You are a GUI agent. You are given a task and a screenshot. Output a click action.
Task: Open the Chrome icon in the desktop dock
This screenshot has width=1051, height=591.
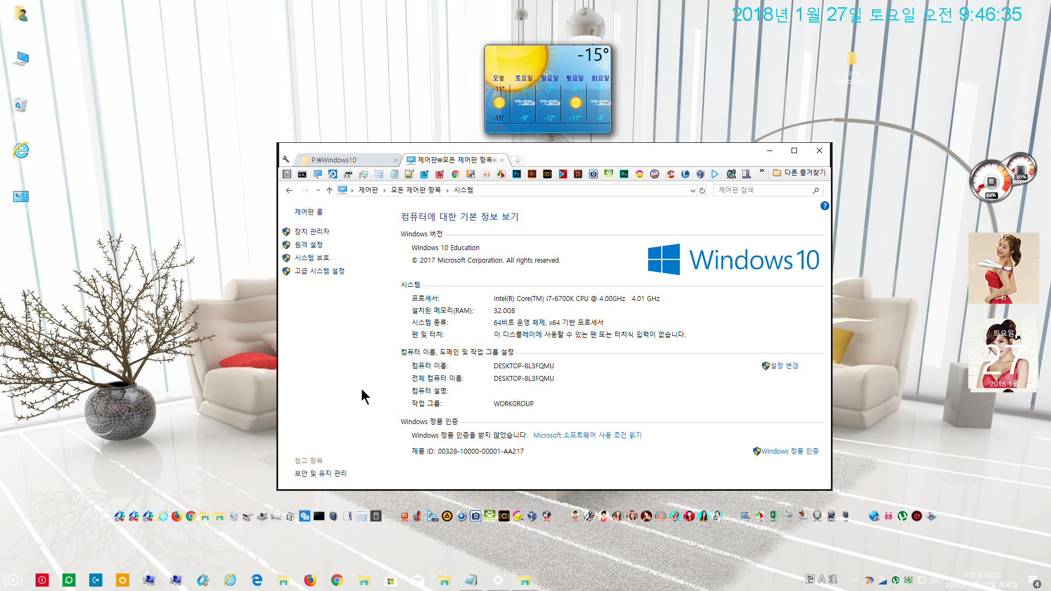tap(190, 516)
